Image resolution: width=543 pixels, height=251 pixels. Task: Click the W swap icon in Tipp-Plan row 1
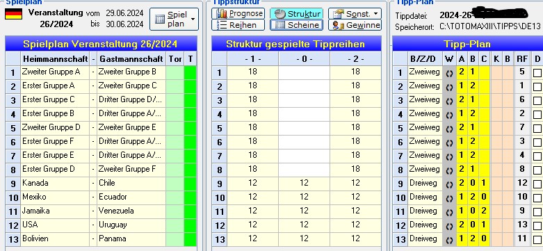click(450, 74)
